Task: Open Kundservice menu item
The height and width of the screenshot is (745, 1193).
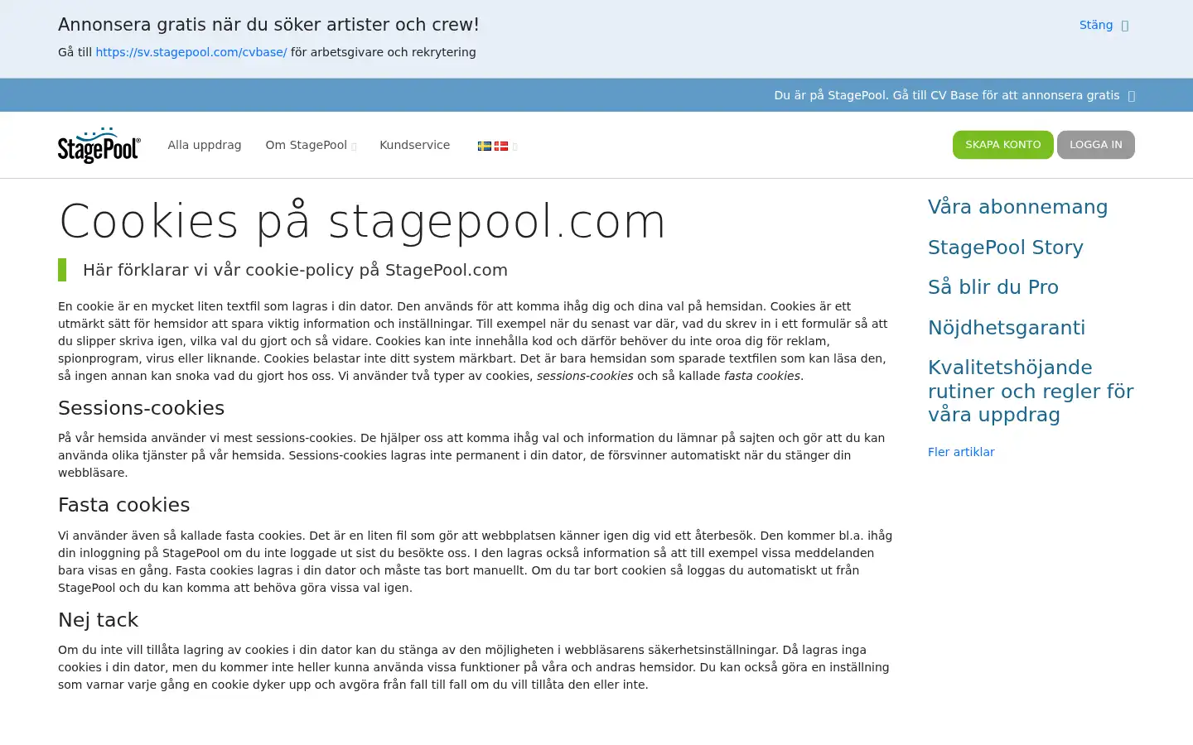Action: [415, 145]
